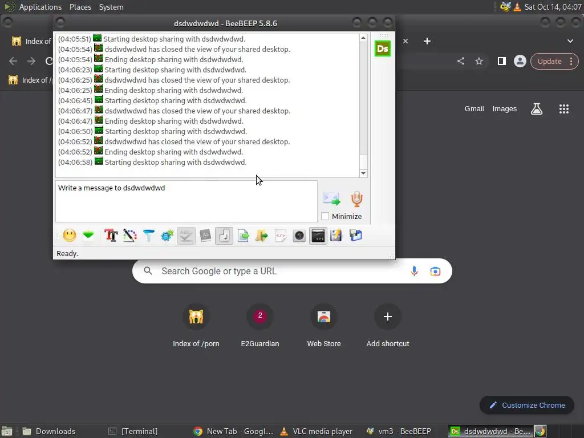This screenshot has height=438, width=584.
Task: Click the VLC cone tray icon
Action: click(517, 7)
